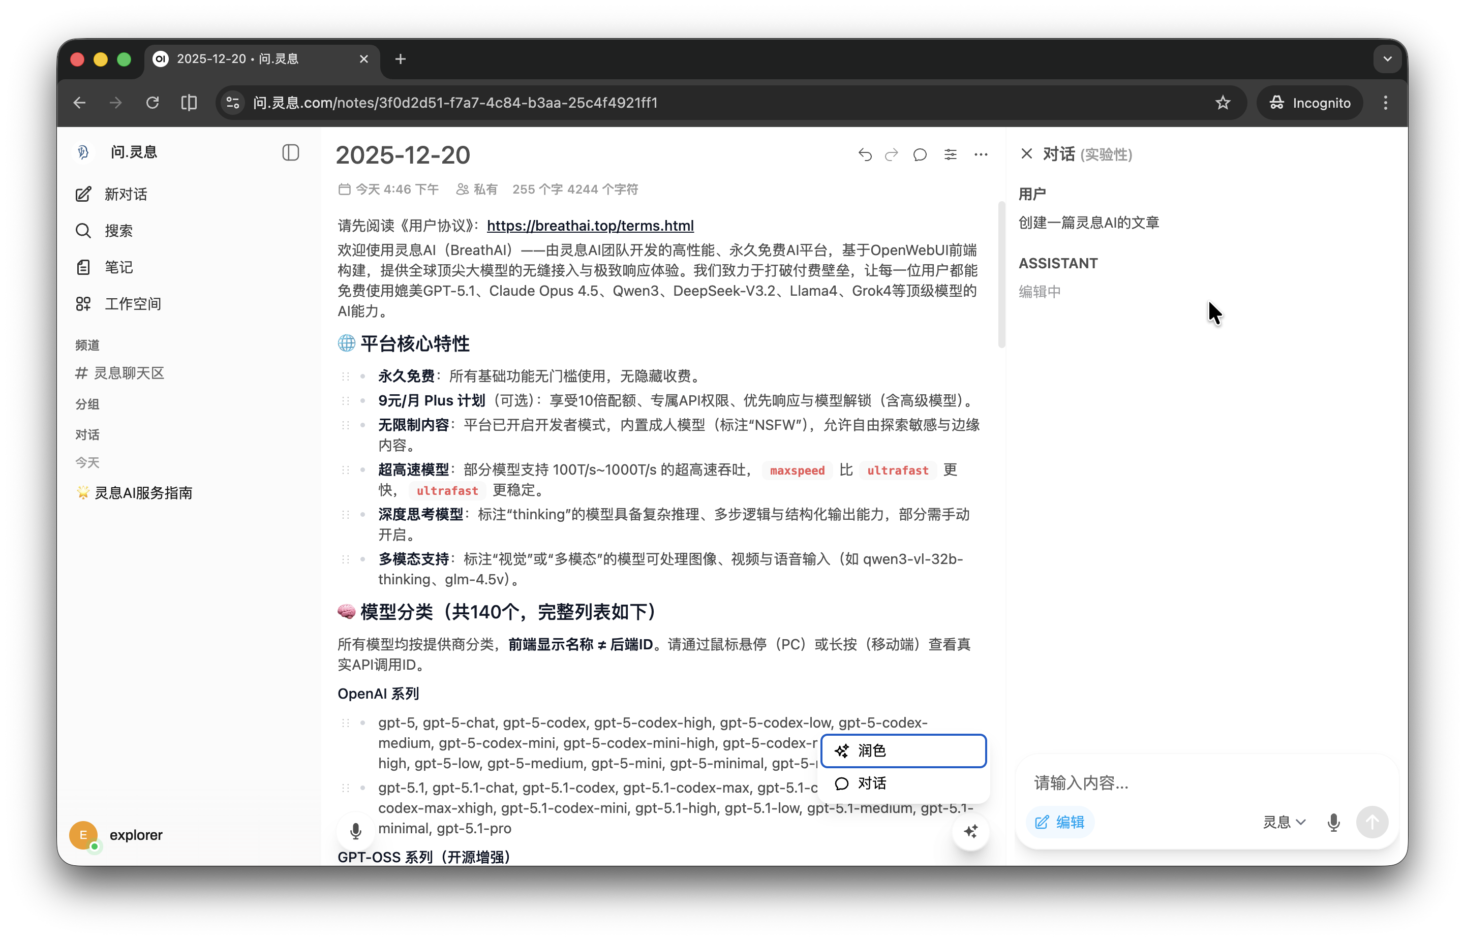Toggle the 编辑 edit mode chip

click(x=1060, y=823)
